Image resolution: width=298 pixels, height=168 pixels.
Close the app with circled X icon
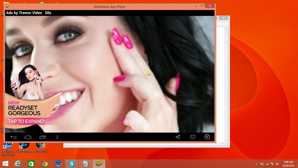pyautogui.click(x=207, y=137)
